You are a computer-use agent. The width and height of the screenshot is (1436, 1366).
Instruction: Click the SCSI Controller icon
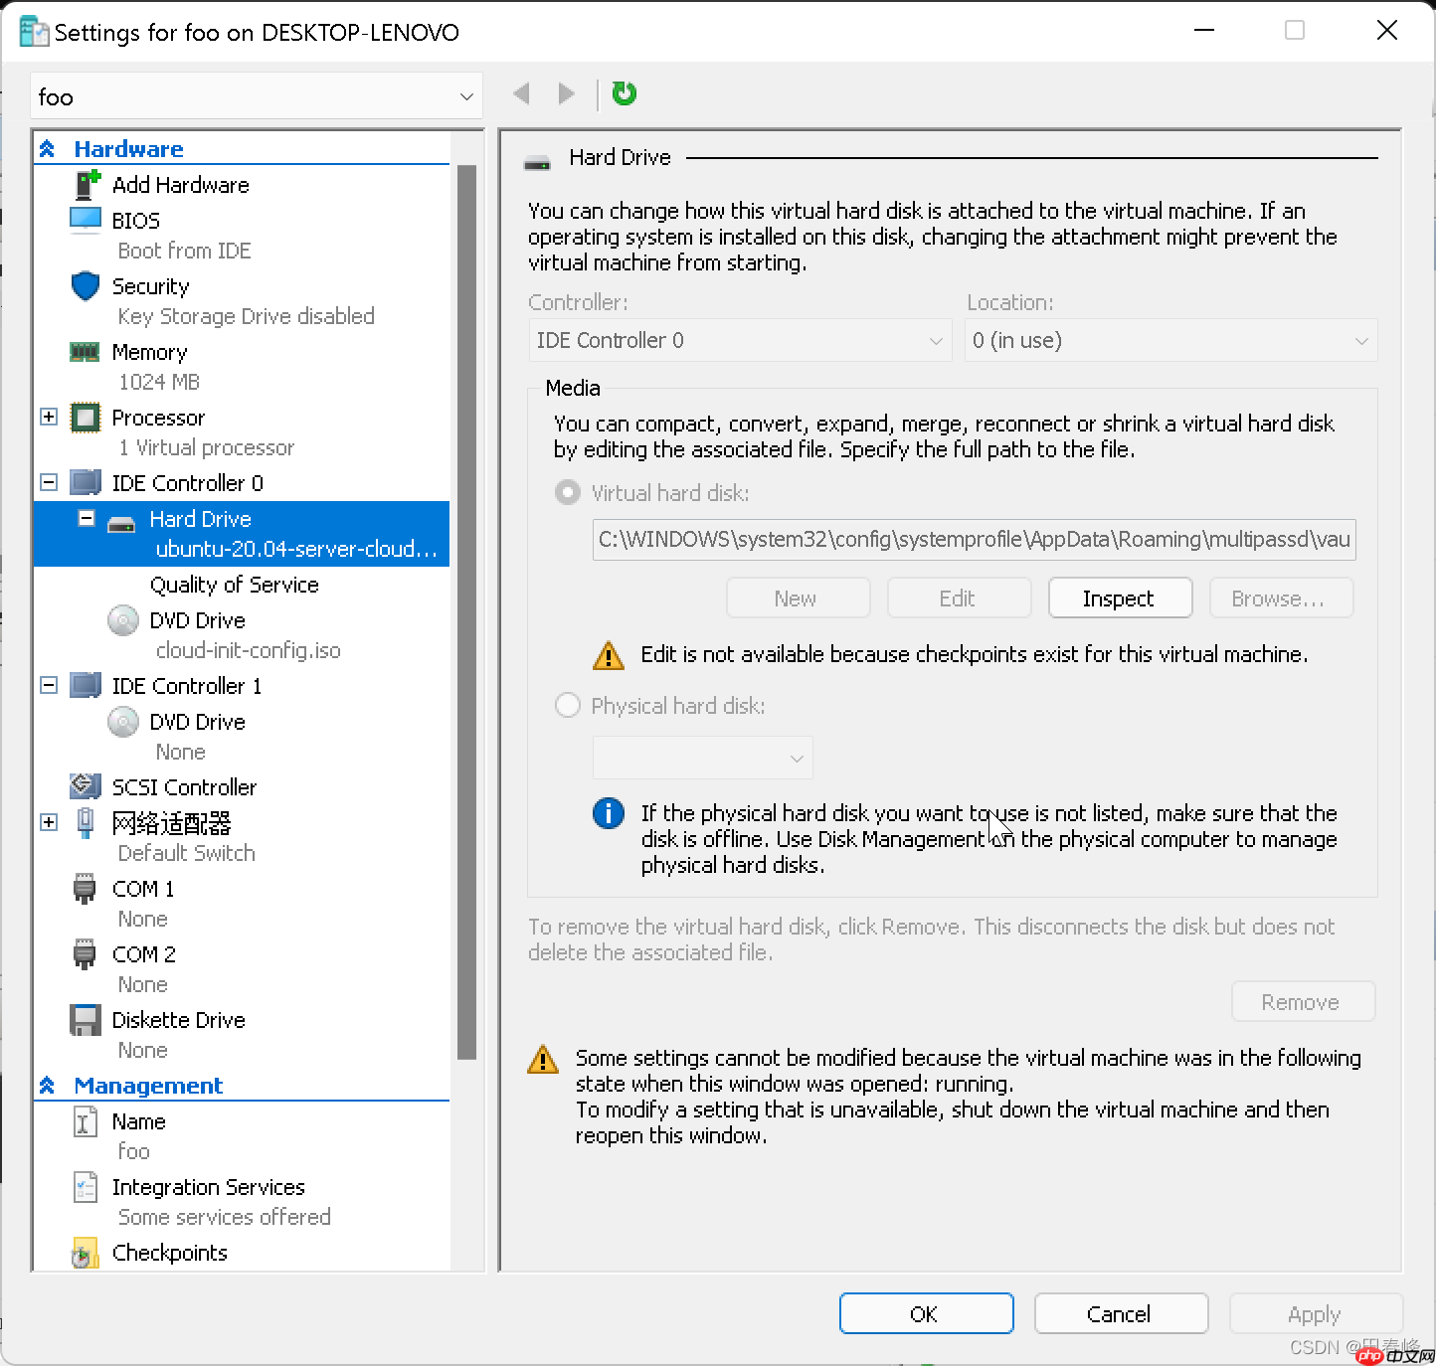tap(86, 786)
